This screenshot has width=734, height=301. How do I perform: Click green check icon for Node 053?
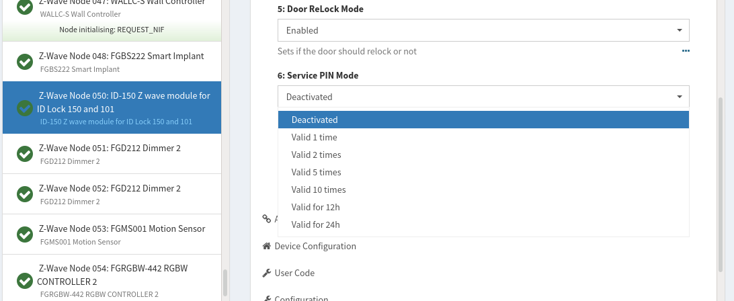point(25,234)
